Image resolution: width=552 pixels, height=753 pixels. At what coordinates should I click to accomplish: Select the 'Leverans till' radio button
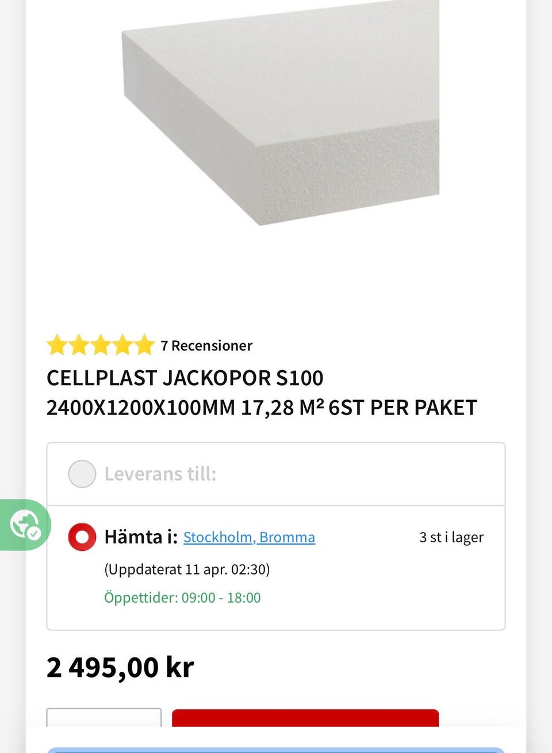pos(82,474)
